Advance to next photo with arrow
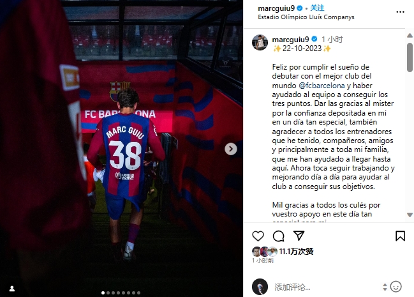Image resolution: width=414 pixels, height=297 pixels. click(231, 149)
